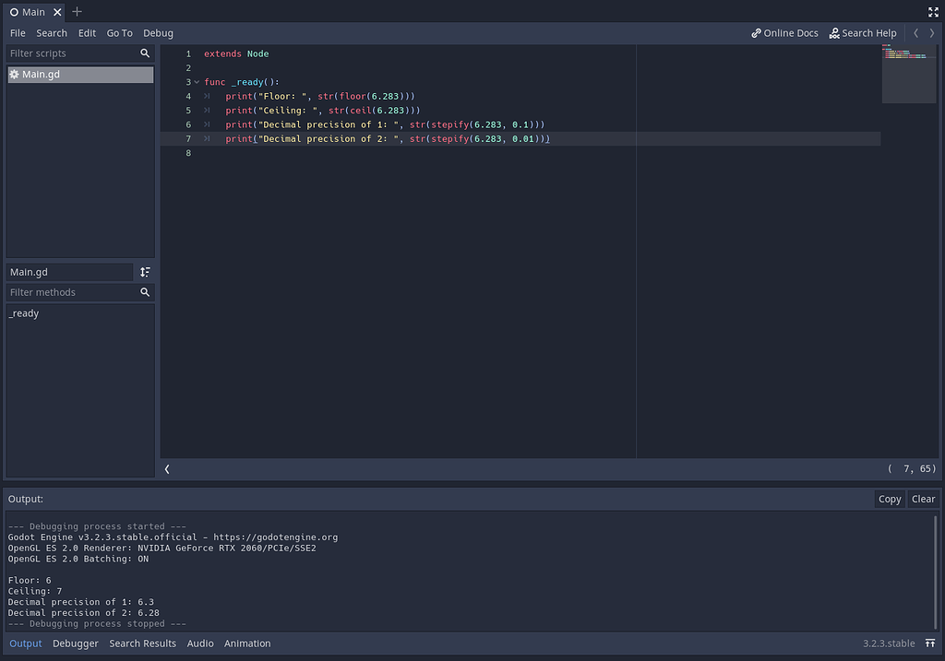This screenshot has width=945, height=661.
Task: Select _ready in the methods list
Action: [x=23, y=313]
